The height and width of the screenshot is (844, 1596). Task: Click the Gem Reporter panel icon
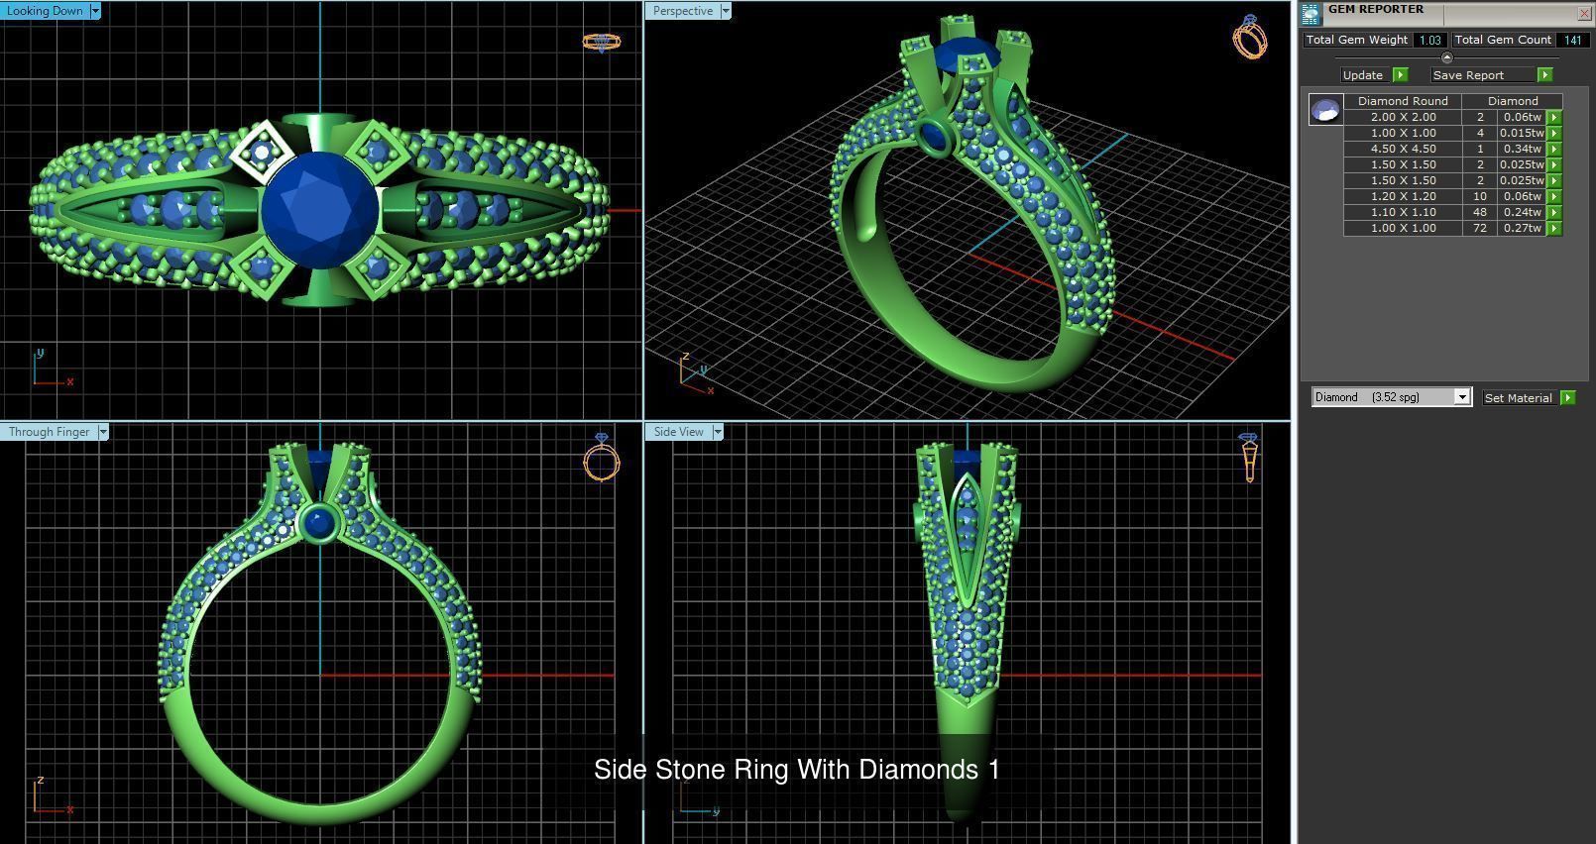1311,13
